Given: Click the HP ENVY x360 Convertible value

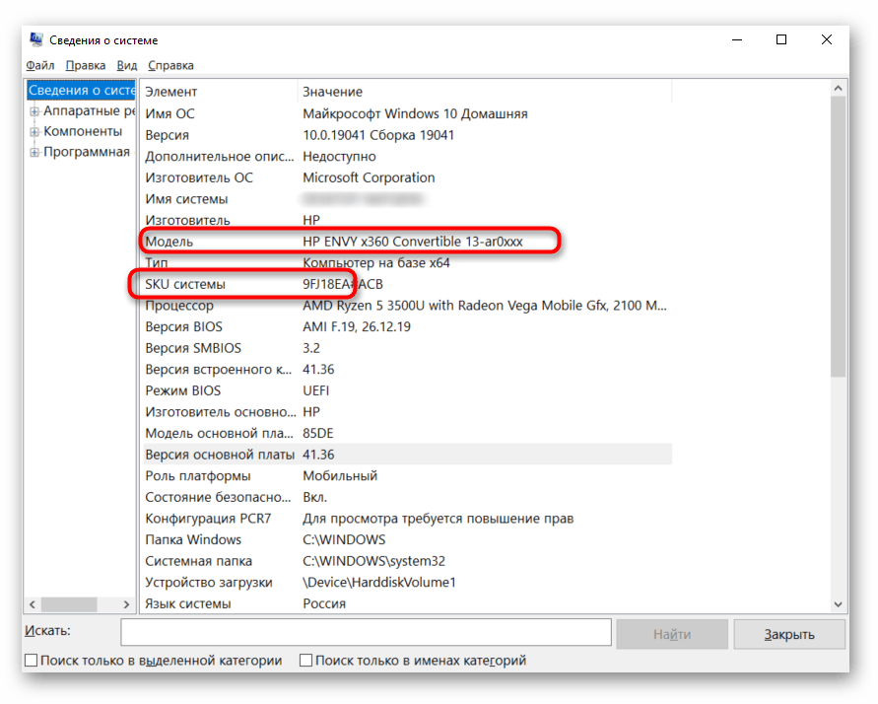Looking at the screenshot, I should [413, 242].
